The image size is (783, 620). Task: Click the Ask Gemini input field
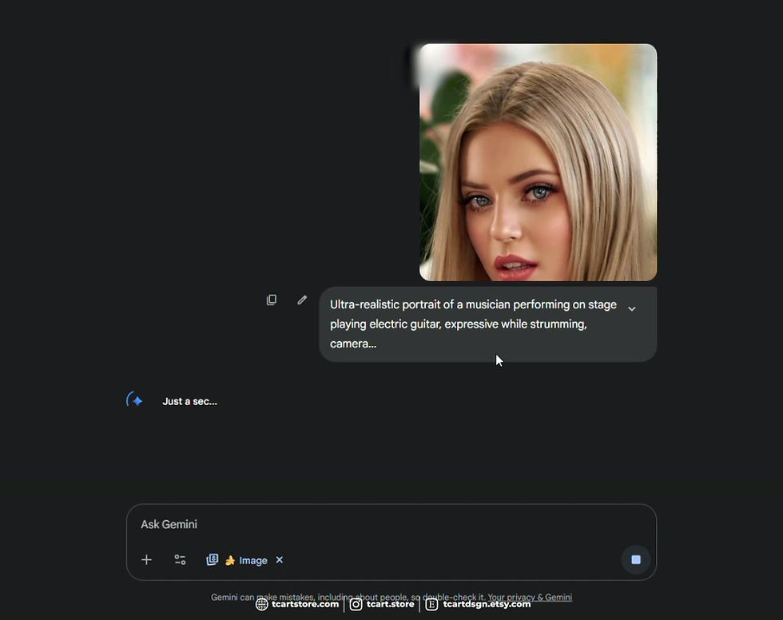point(391,524)
